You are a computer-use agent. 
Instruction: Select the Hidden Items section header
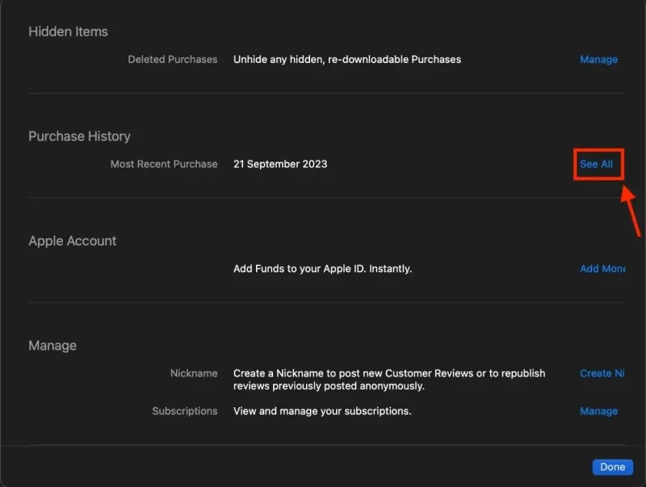tap(68, 31)
